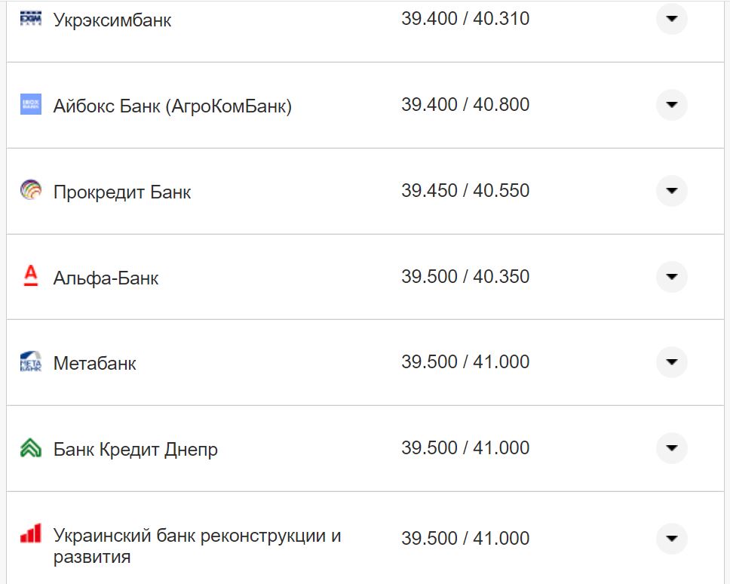Select the Метабанк bank name
The height and width of the screenshot is (584, 730).
click(x=95, y=363)
